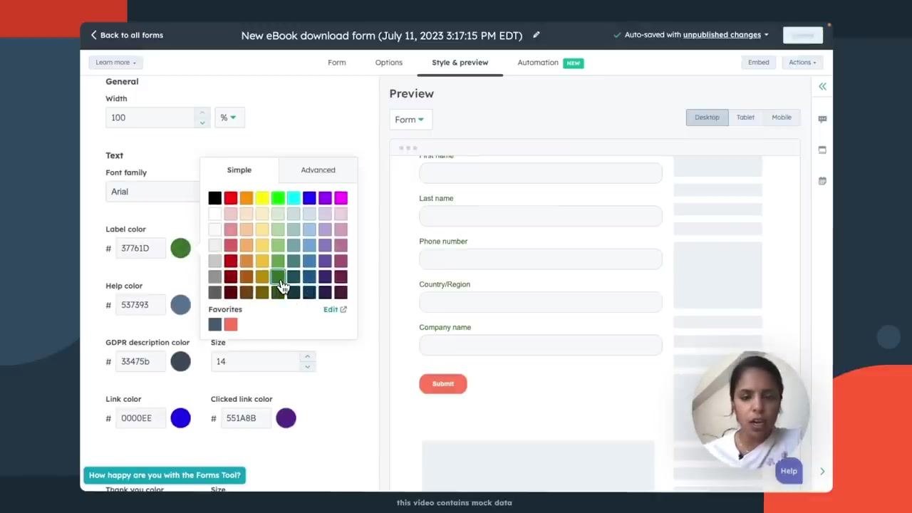
Task: Click the forms tool happiness survey banner
Action: 165,475
